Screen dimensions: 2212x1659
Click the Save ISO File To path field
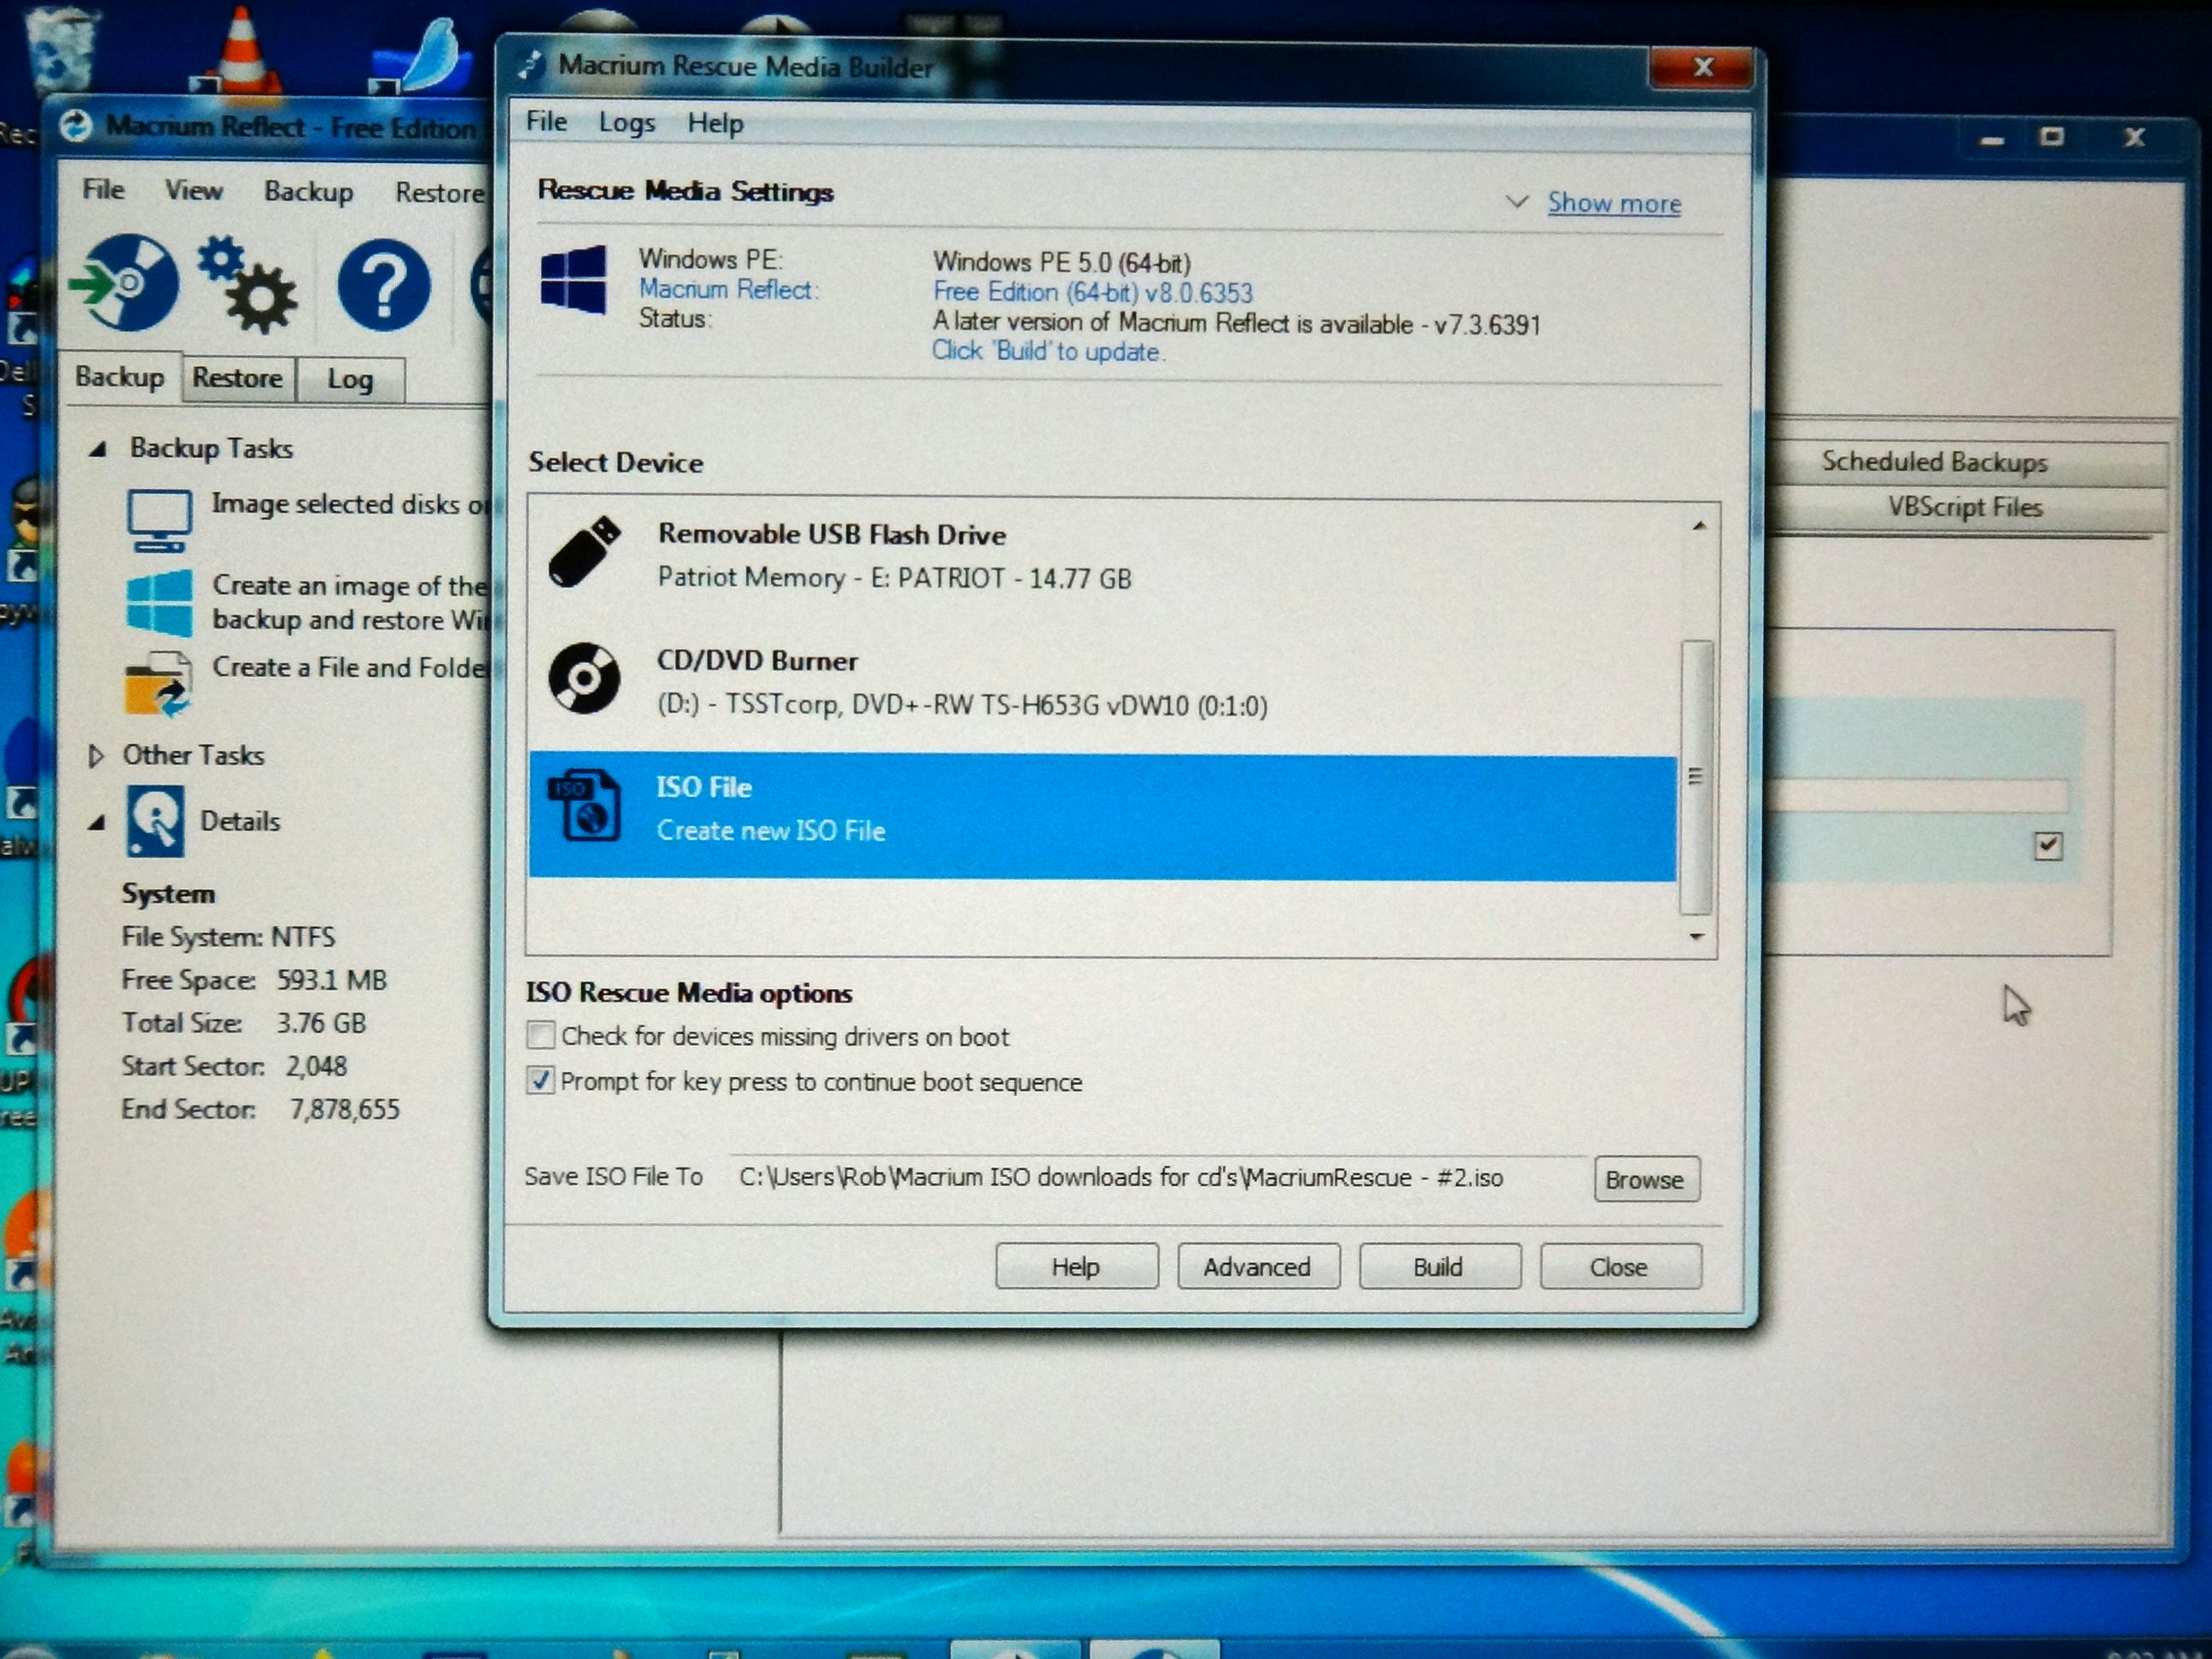1158,1178
